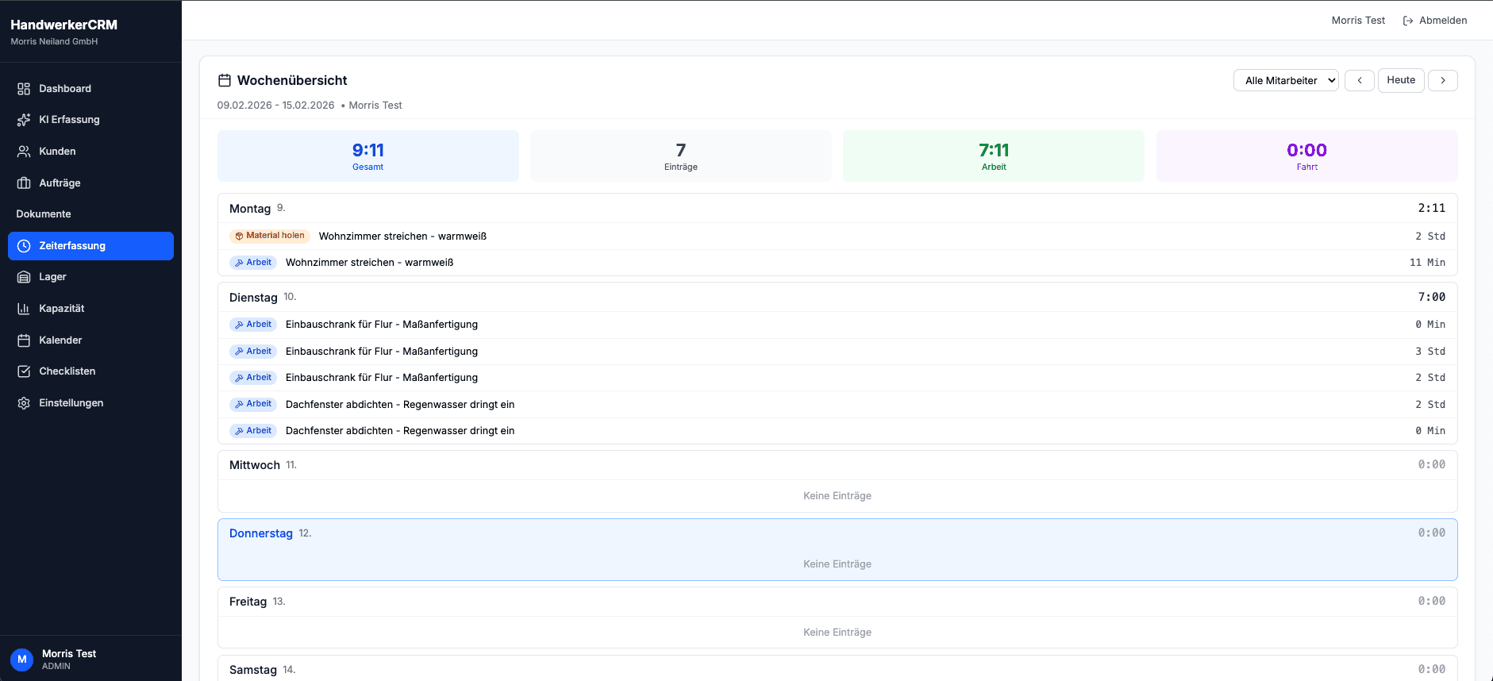1493x681 pixels.
Task: Jump to current week with Heute button
Action: tap(1401, 80)
